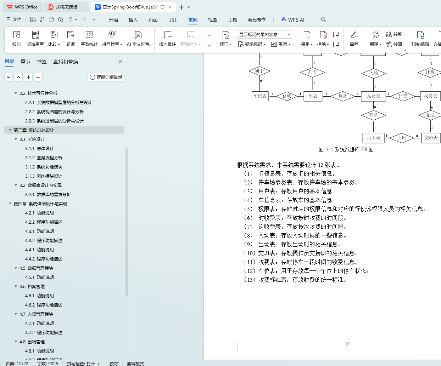The width and height of the screenshot is (441, 366).
Task: Collapse the 第四章 系统详细设计与实现 node
Action: [x=10, y=204]
